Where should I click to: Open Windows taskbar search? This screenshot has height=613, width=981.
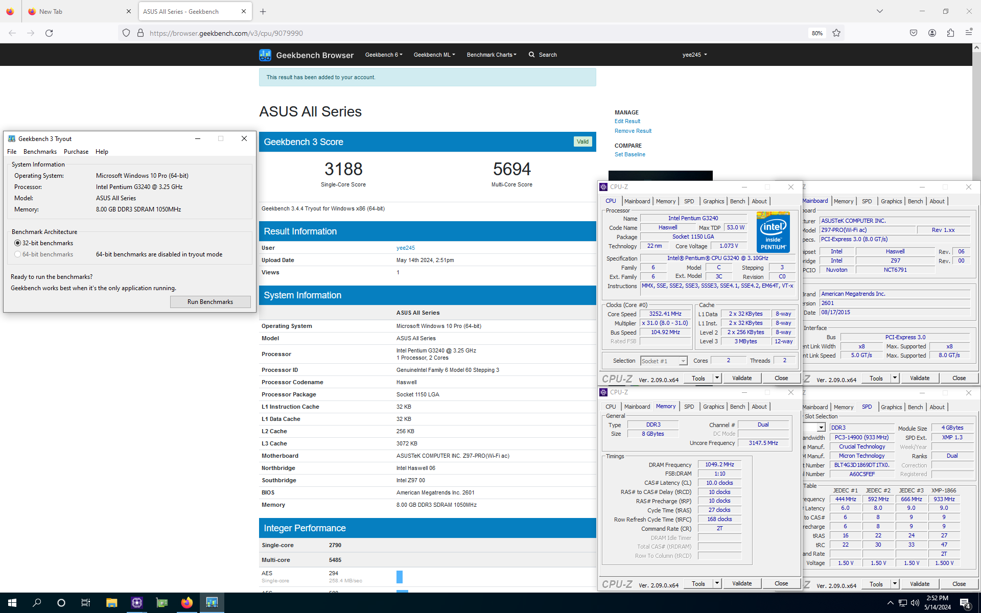coord(37,603)
